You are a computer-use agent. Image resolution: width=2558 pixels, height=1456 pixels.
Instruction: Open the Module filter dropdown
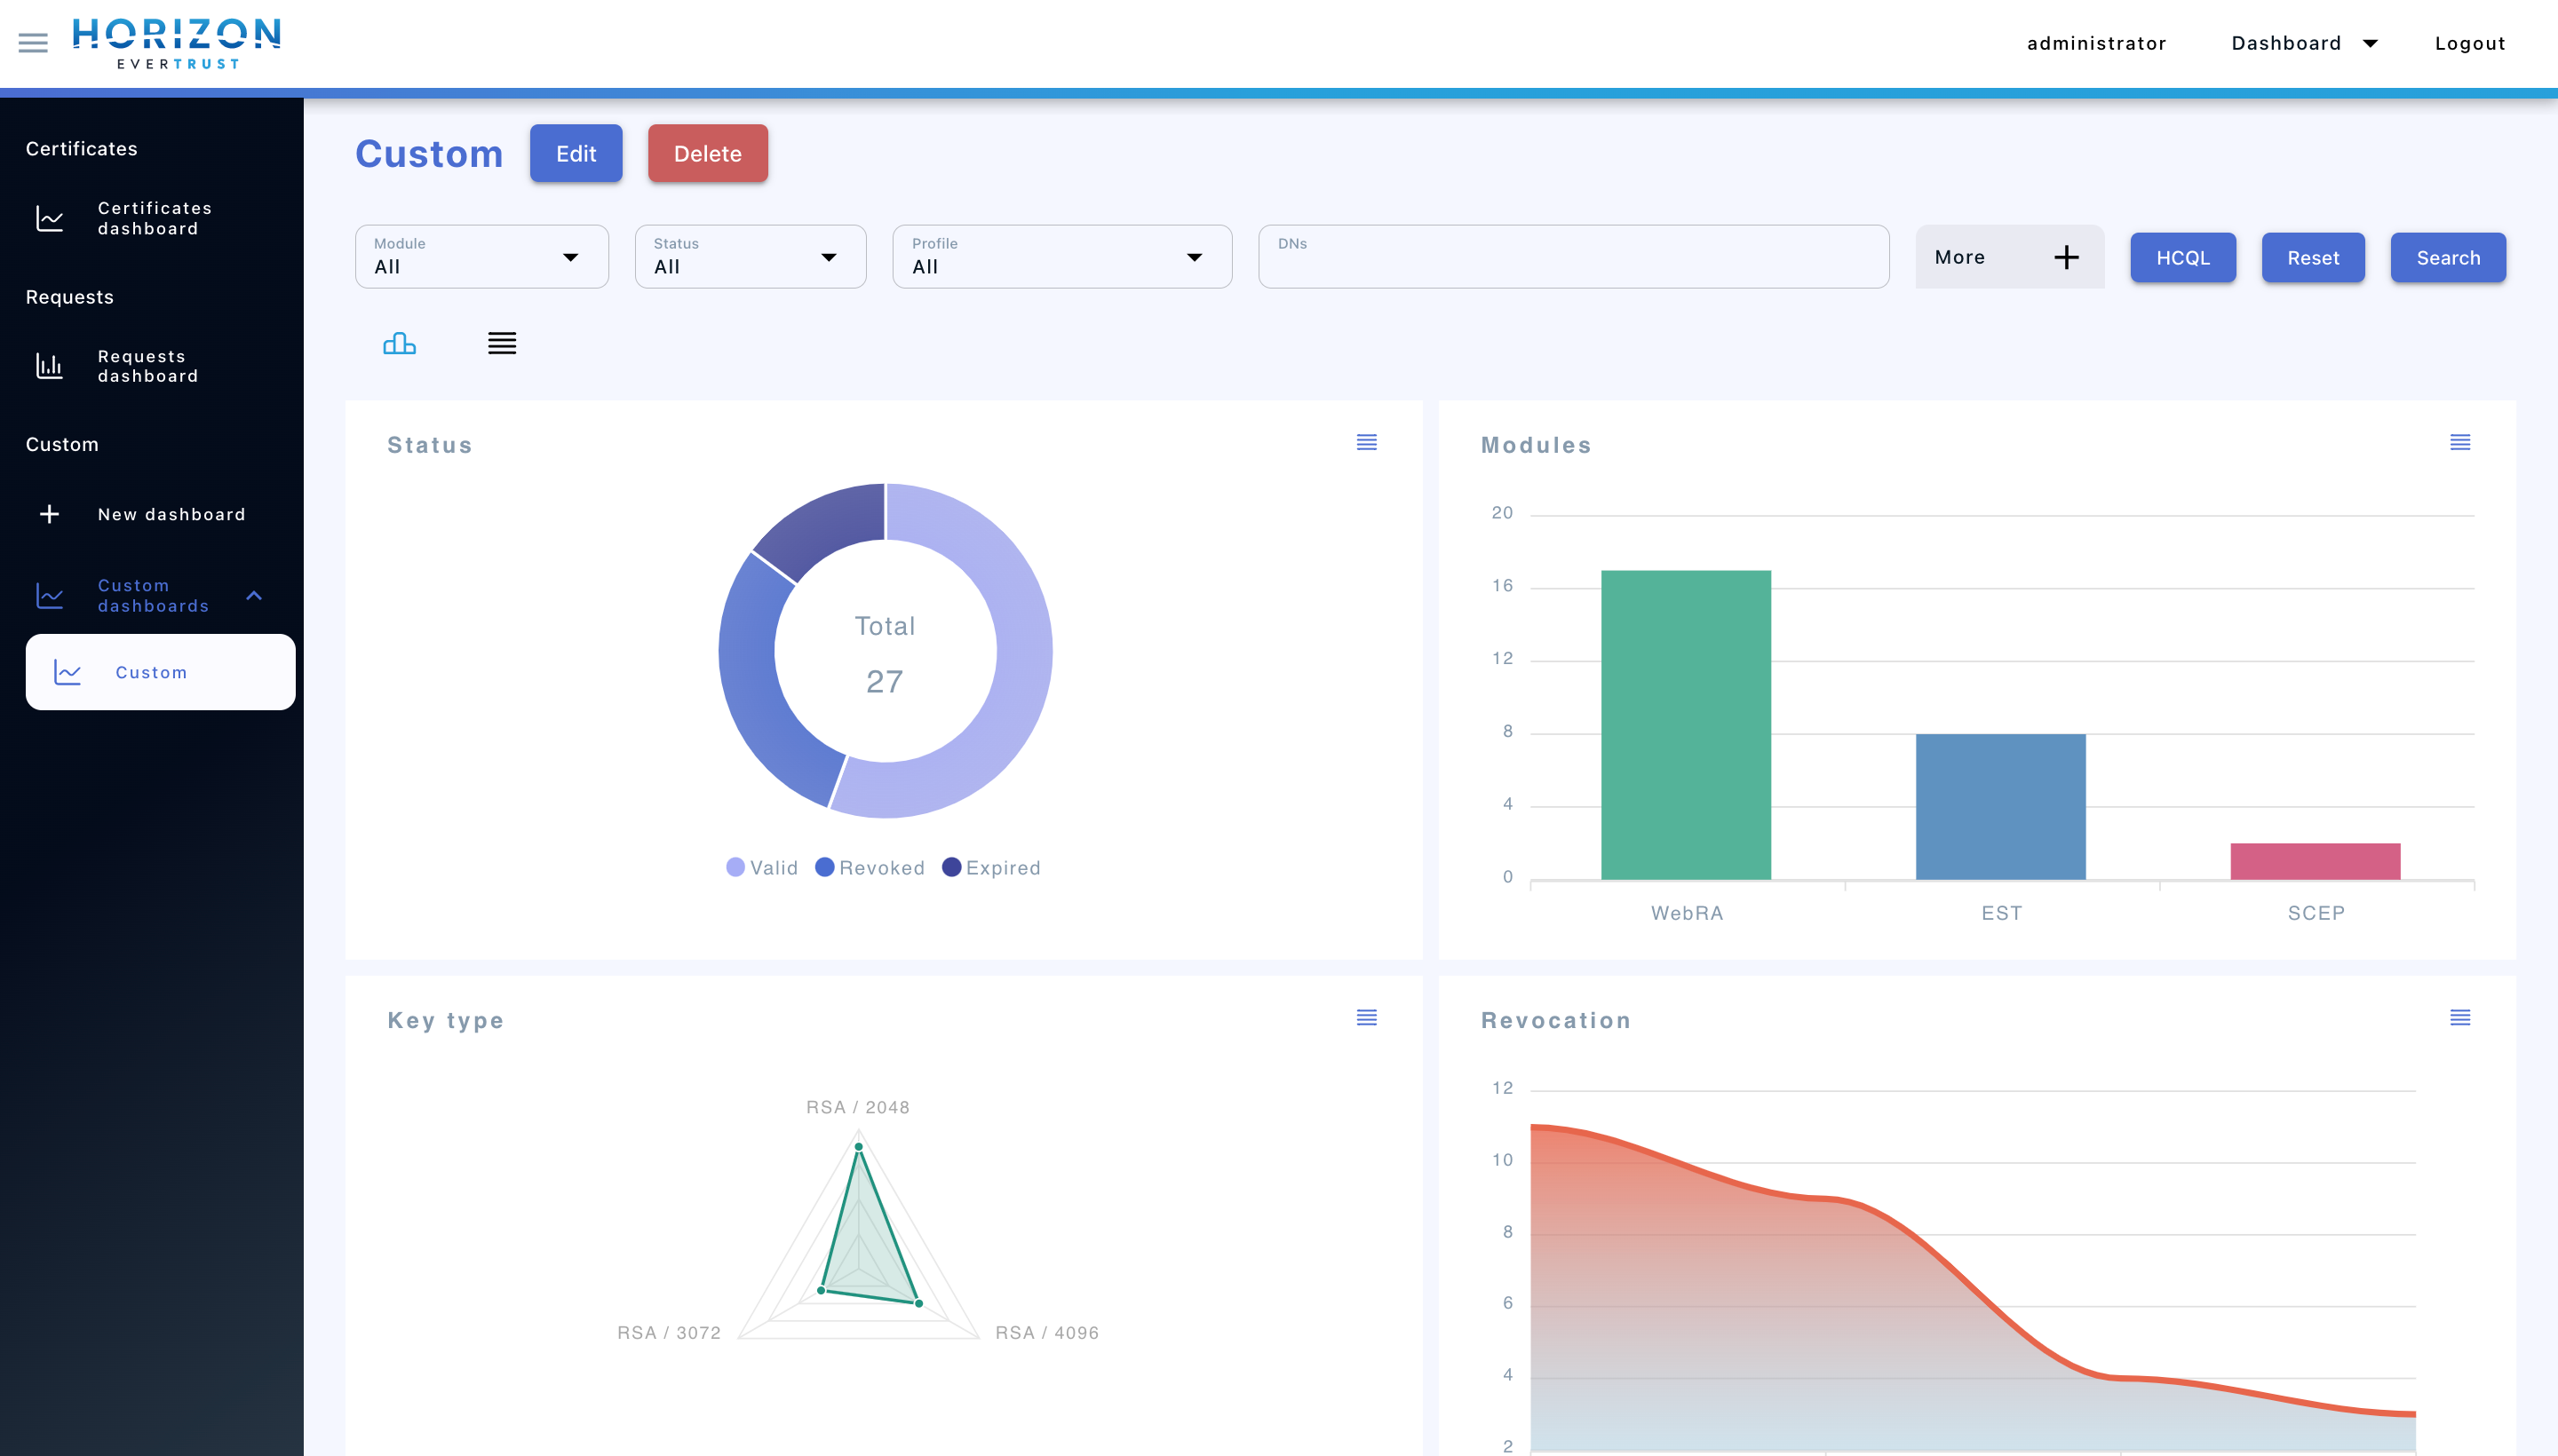(481, 257)
